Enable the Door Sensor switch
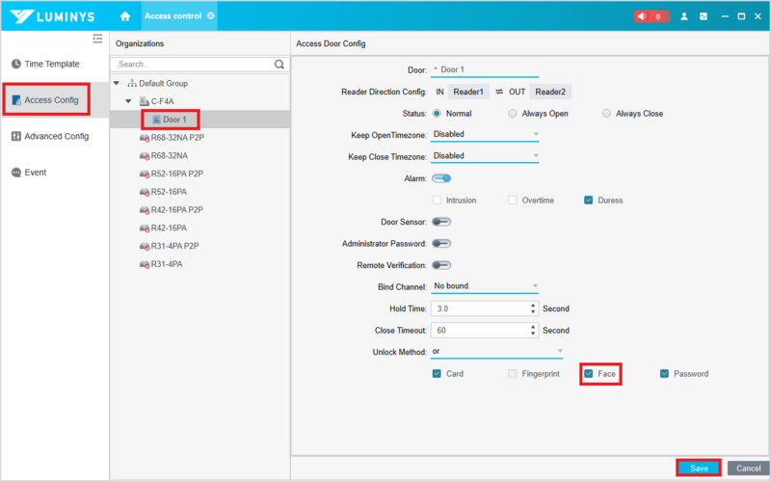The height and width of the screenshot is (482, 771). (441, 222)
